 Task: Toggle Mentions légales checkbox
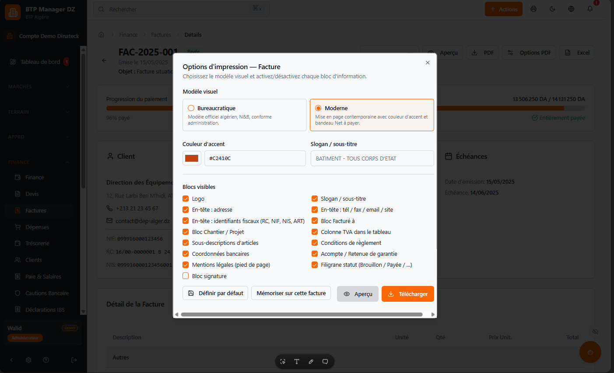click(186, 265)
